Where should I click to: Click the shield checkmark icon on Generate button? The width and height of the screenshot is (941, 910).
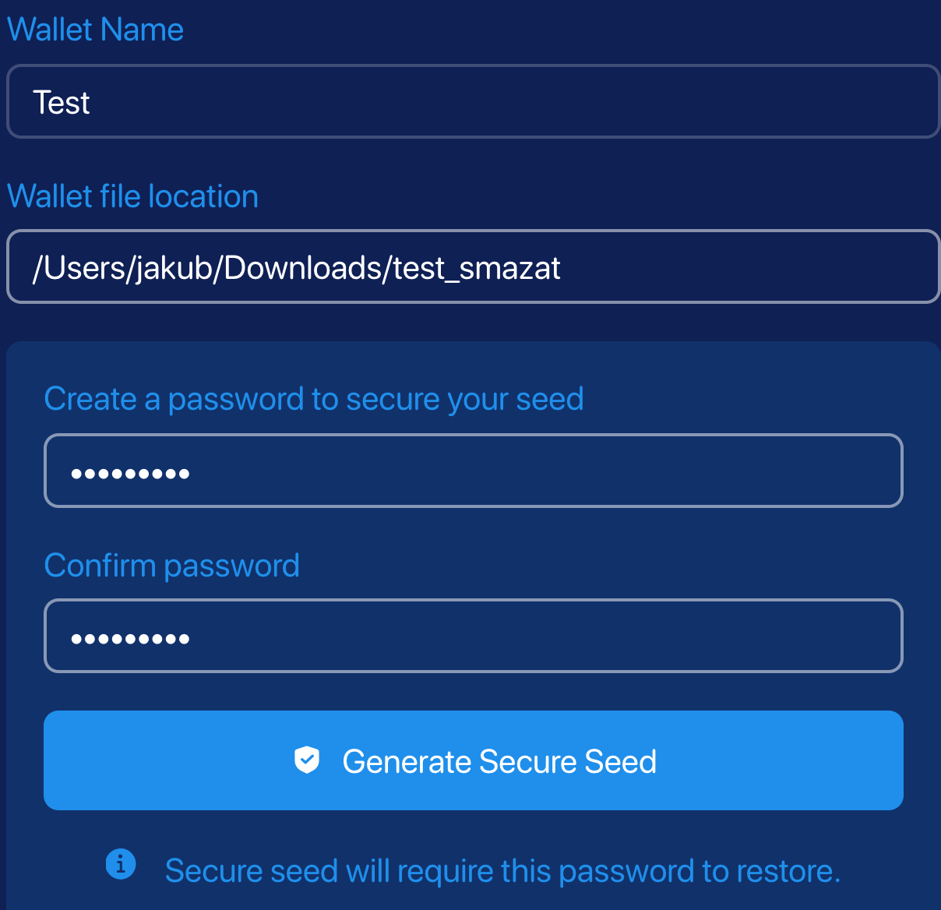307,760
